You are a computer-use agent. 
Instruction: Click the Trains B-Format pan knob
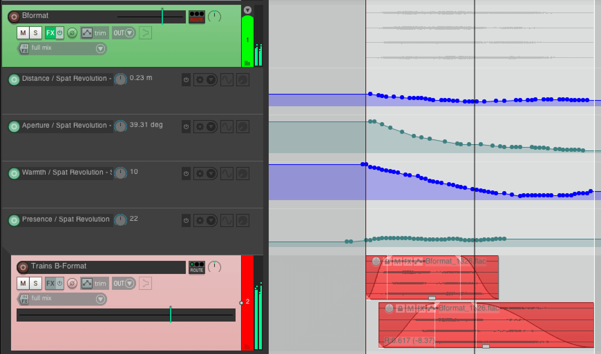point(214,267)
